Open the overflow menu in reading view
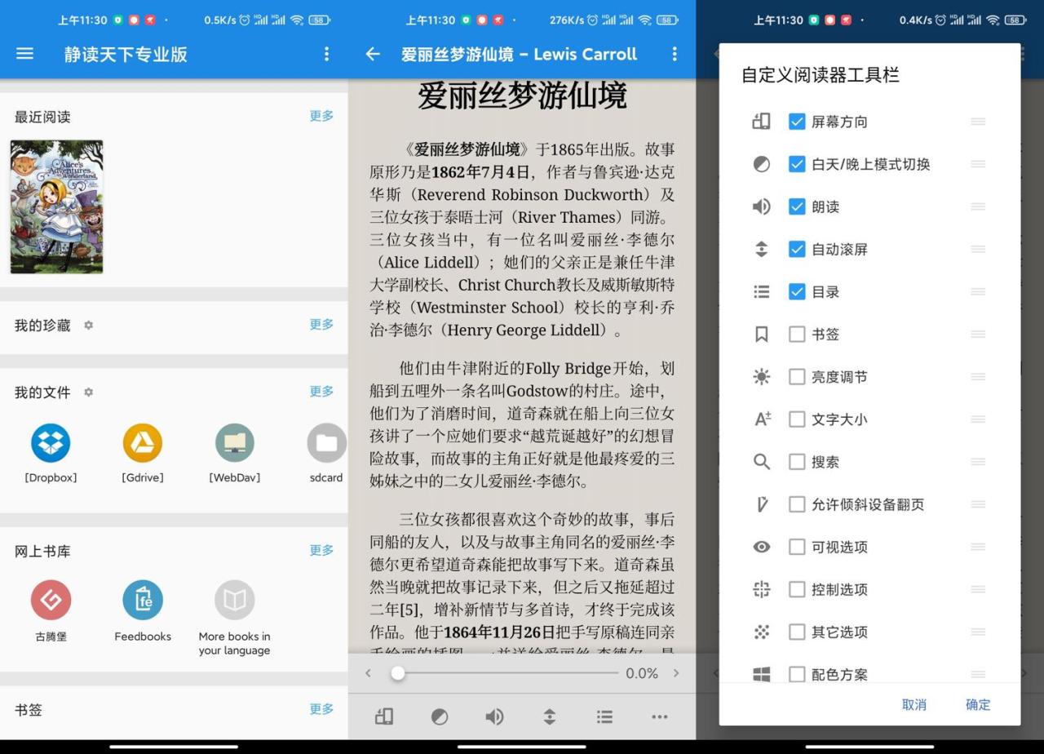The height and width of the screenshot is (754, 1044). (675, 54)
